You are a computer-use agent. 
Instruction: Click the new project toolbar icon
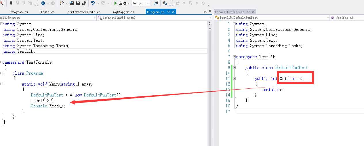tap(62, 3)
